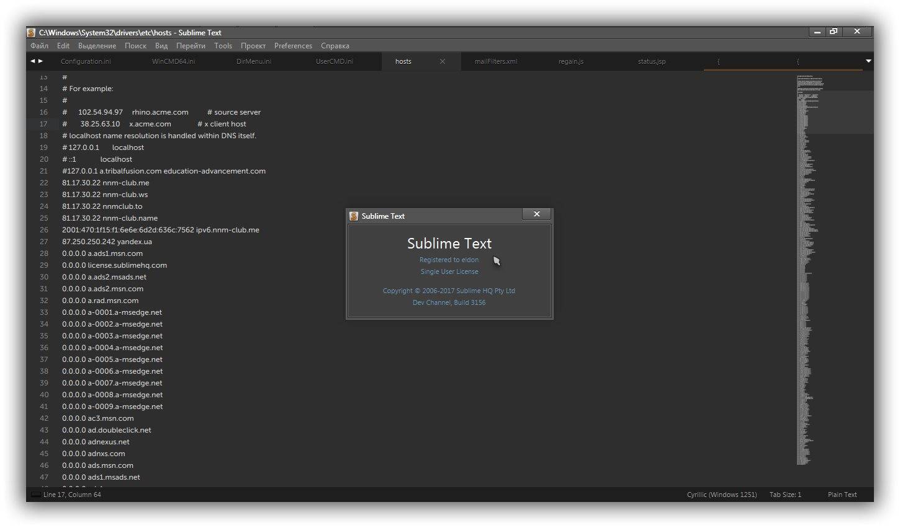Click the '0.0.0.0 a-0005.a-msedge.net' line
Image resolution: width=900 pixels, height=528 pixels.
pos(112,359)
